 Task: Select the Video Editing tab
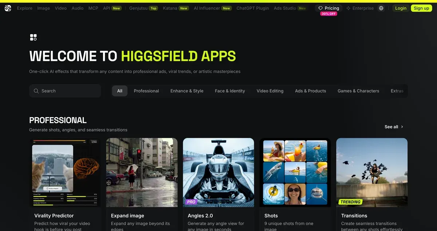pyautogui.click(x=270, y=91)
